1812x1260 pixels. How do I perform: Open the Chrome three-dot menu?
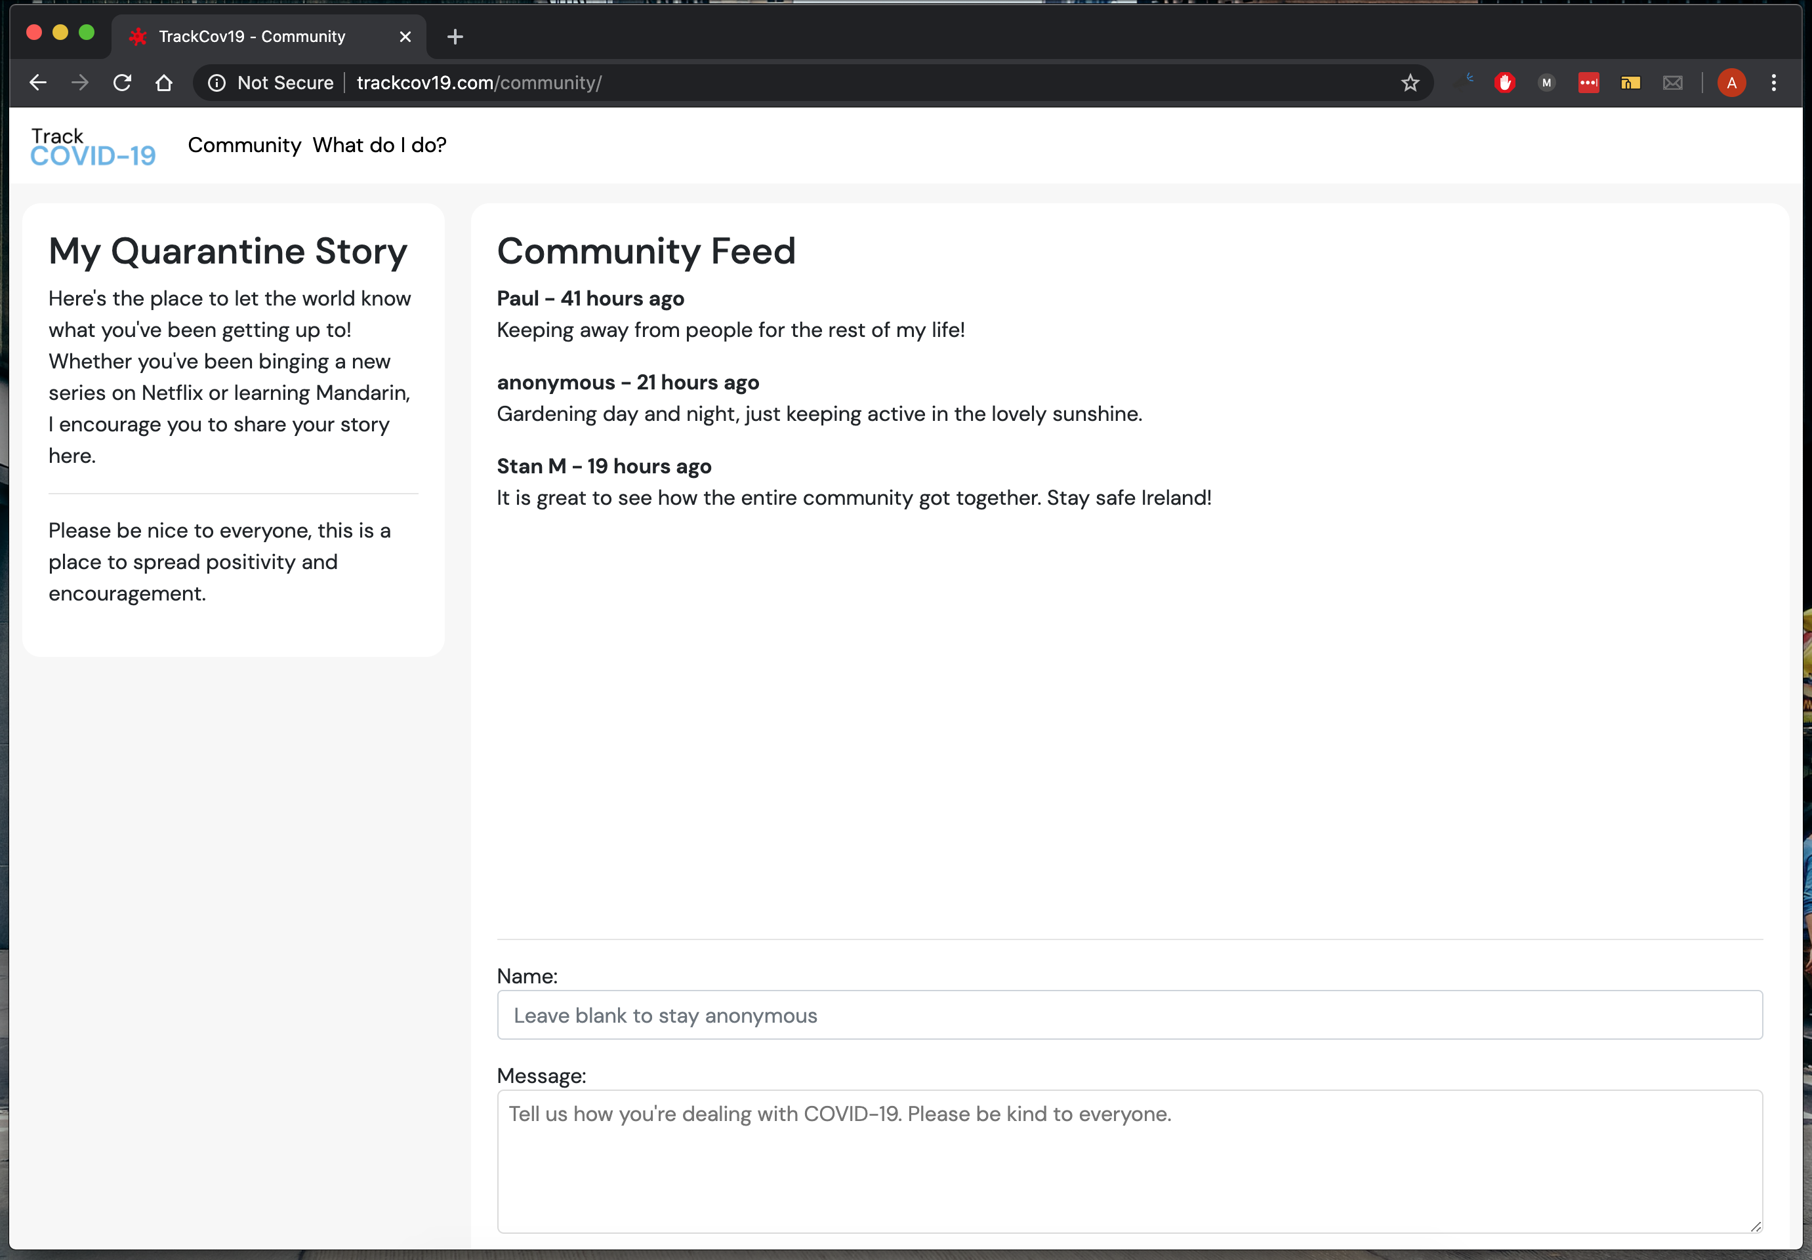1773,83
